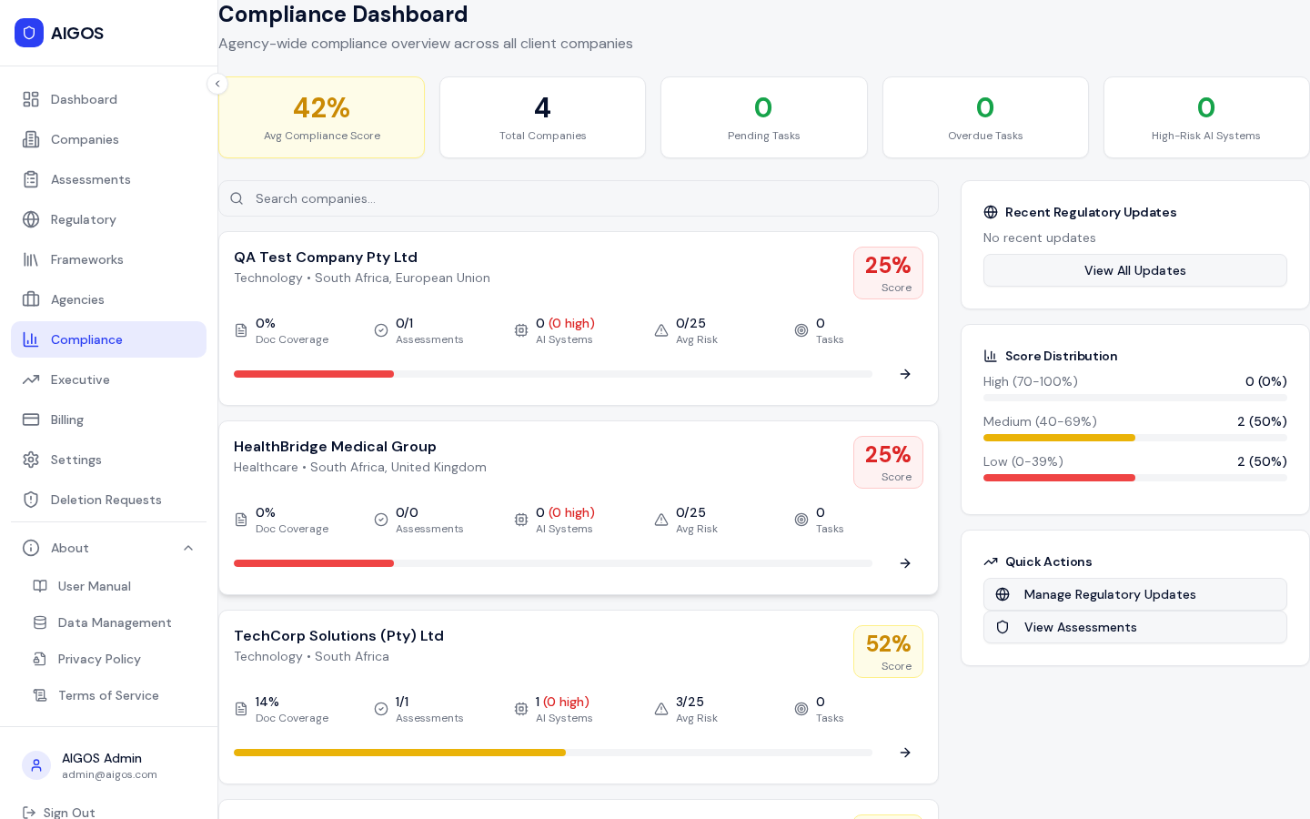
Task: Open HealthBridge Medical Group arrow
Action: 905,563
